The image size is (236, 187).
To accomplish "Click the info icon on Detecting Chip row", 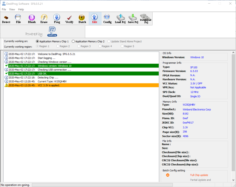I will (6, 78).
